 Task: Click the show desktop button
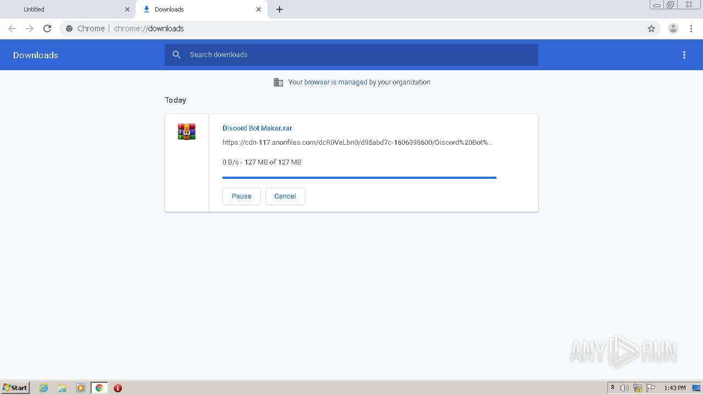[696, 388]
